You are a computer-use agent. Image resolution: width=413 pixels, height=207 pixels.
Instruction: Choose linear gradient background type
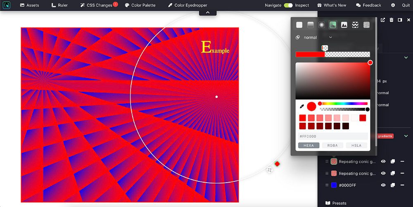311,25
